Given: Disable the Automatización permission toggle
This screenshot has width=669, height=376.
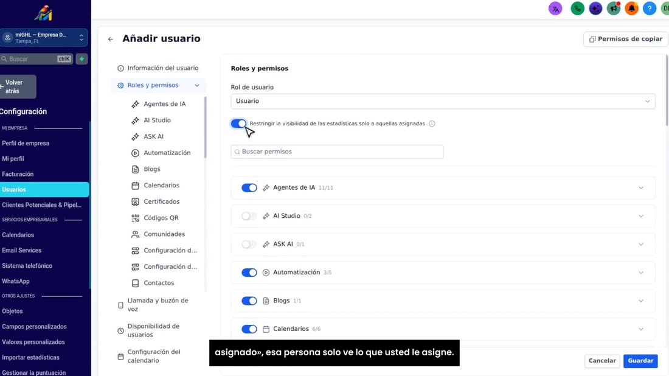Looking at the screenshot, I should pos(249,273).
